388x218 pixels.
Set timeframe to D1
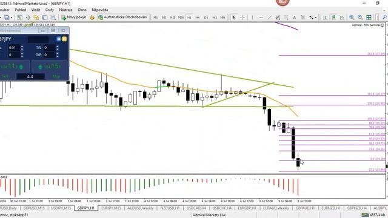point(206,18)
